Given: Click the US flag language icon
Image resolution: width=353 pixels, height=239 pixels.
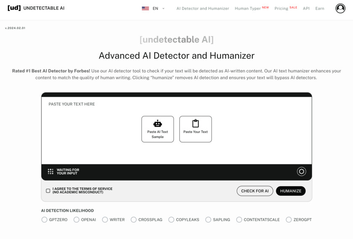Looking at the screenshot, I should (145, 8).
